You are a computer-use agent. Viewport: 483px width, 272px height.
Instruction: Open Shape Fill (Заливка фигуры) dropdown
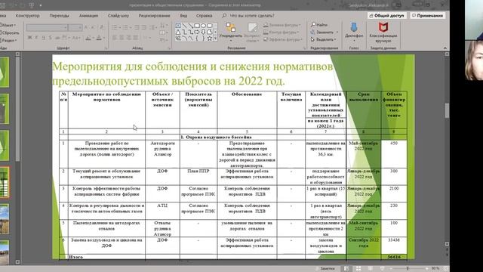(282, 25)
